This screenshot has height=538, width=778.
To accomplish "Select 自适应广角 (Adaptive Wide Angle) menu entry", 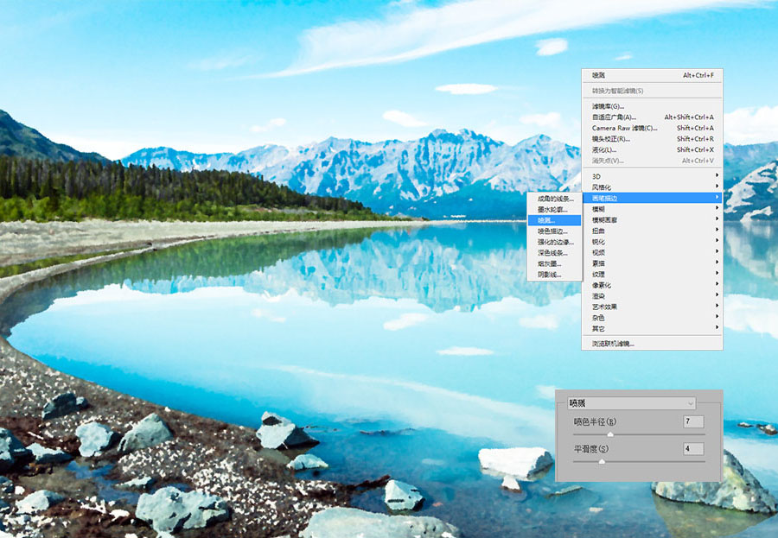I will (652, 117).
